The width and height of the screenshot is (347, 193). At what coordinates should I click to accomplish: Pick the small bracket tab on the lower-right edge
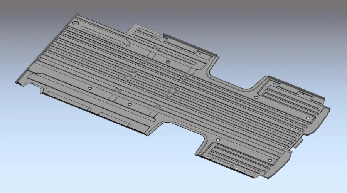(300, 143)
